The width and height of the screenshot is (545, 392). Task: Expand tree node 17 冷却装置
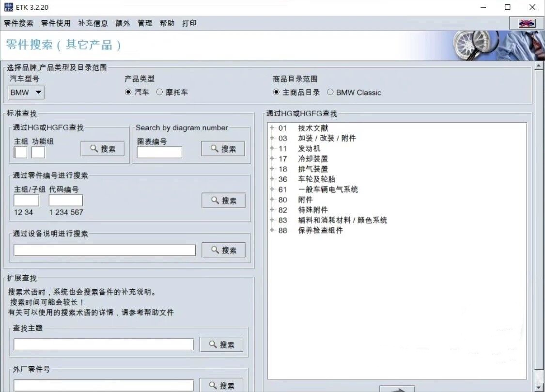click(272, 158)
